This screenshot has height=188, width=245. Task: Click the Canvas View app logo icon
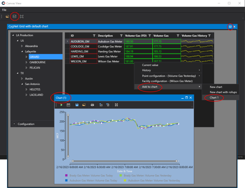point(3,3)
